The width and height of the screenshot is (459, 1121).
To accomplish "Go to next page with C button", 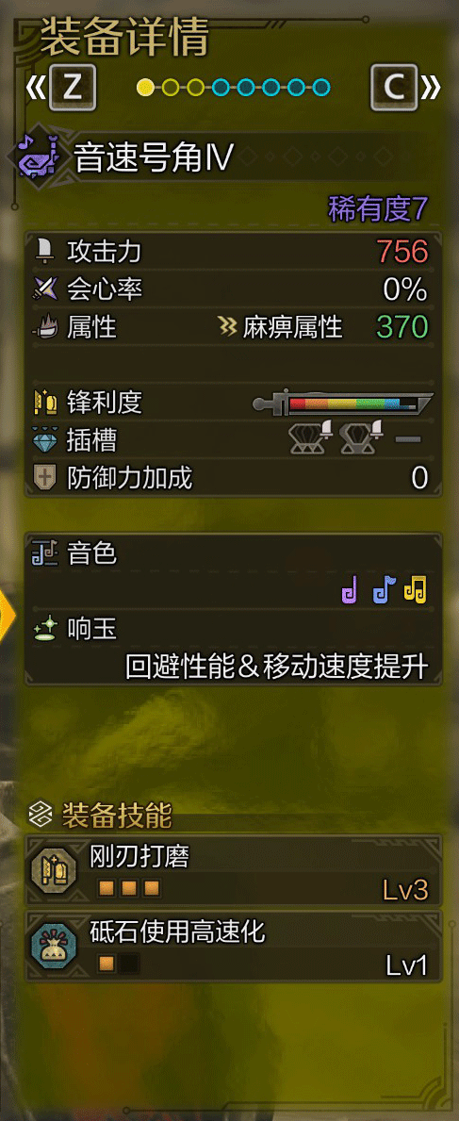I will (x=394, y=88).
